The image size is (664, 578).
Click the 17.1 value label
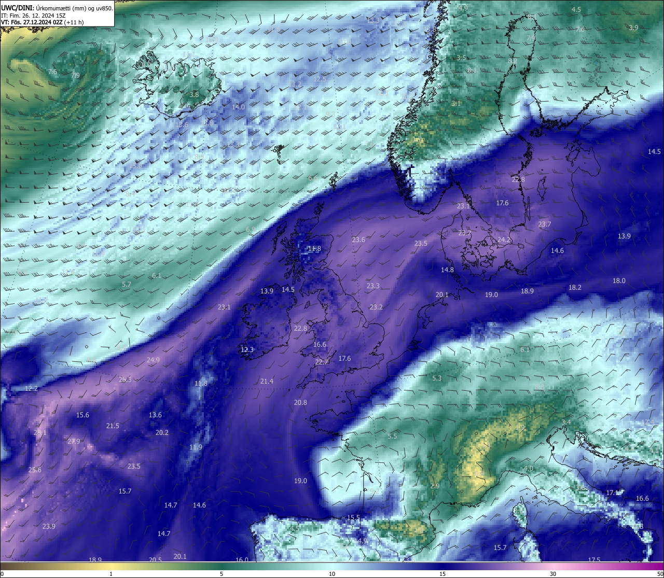point(613,493)
